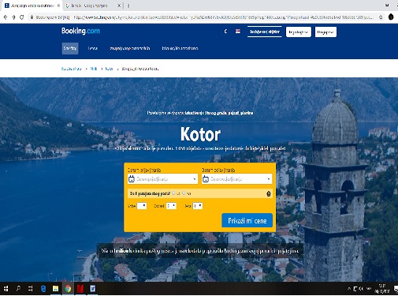The height and width of the screenshot is (296, 398).
Task: Click calendar icon in check-in date field
Action: 132,179
